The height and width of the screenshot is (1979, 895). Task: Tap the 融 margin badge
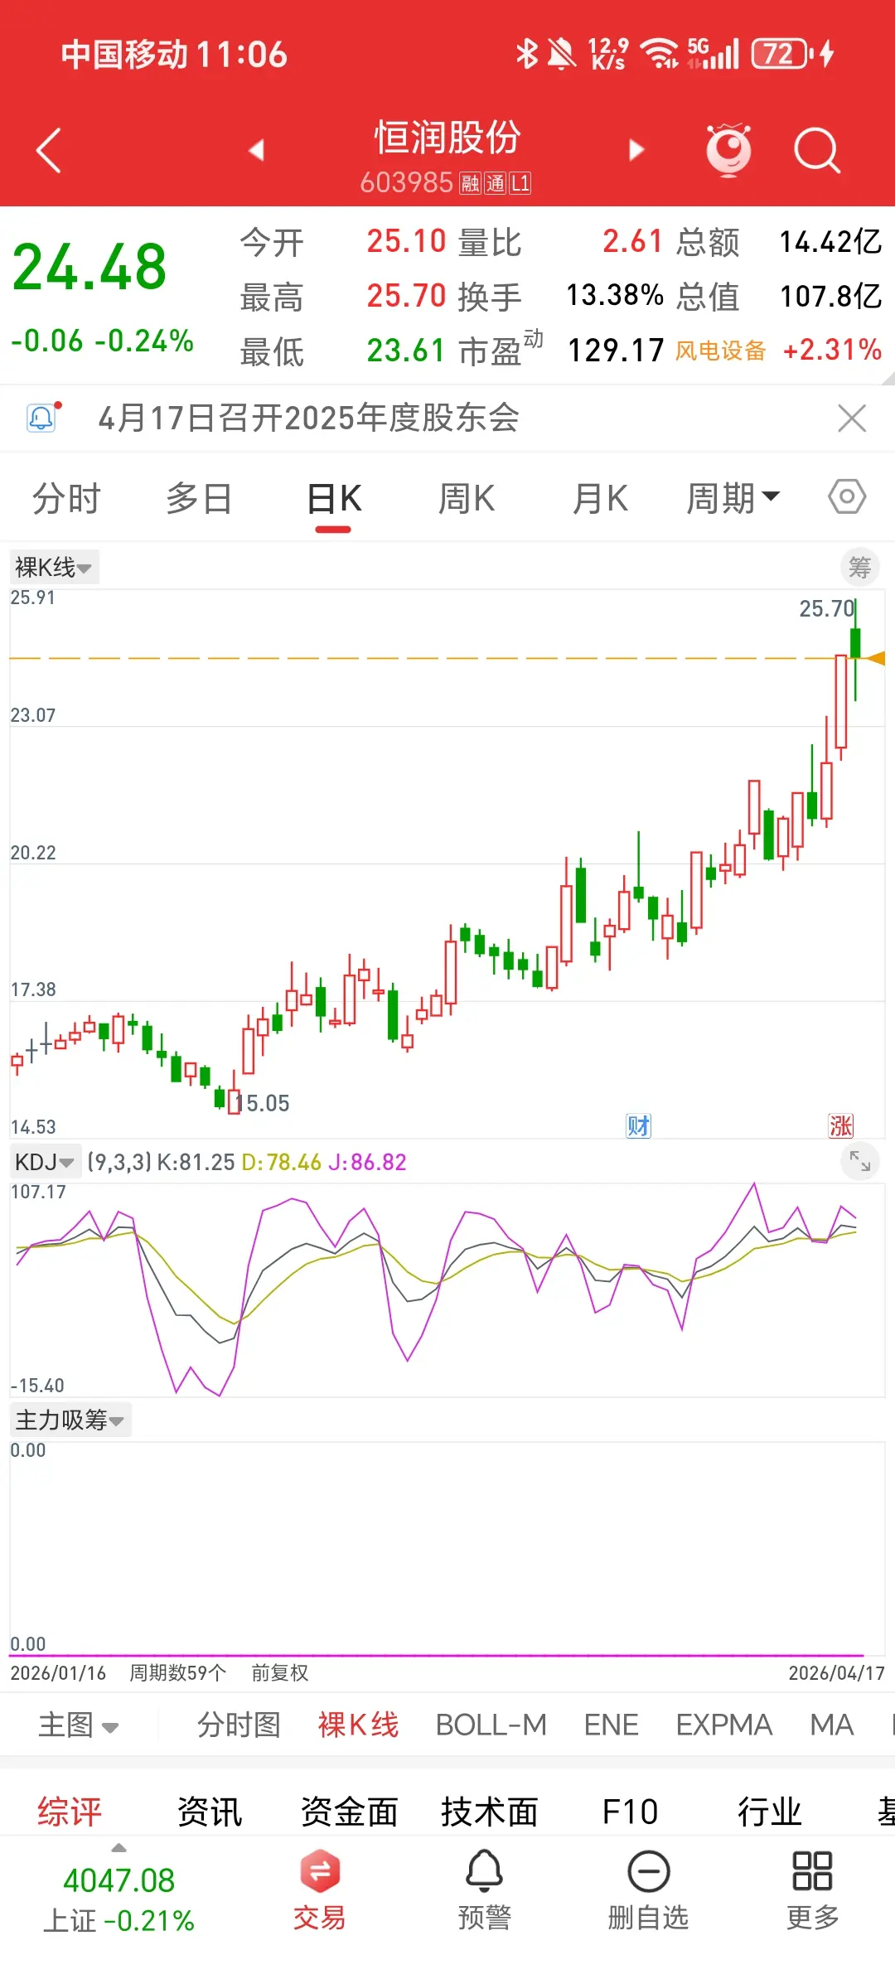coord(470,183)
